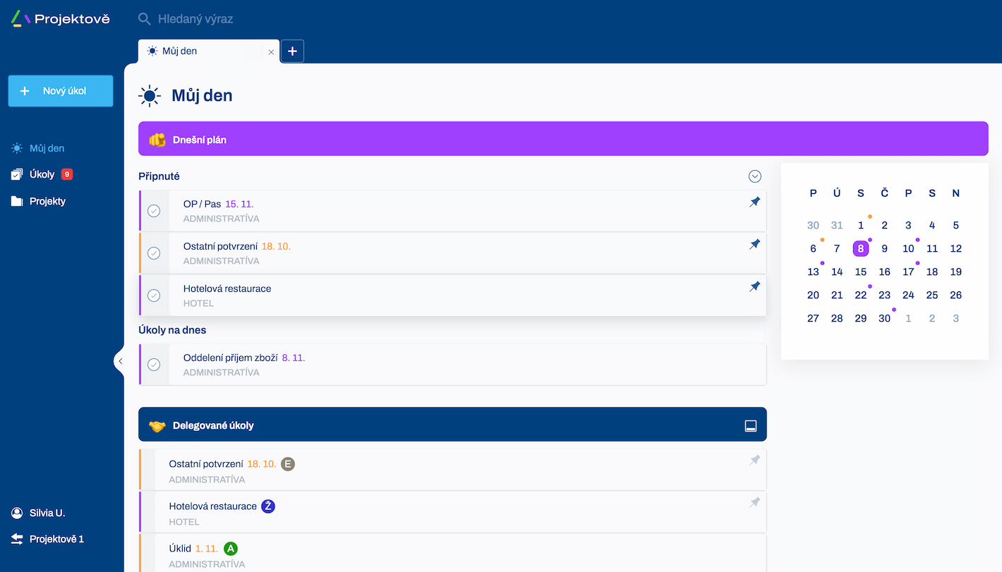1002x572 pixels.
Task: Select day 13 in calendar
Action: pos(813,272)
